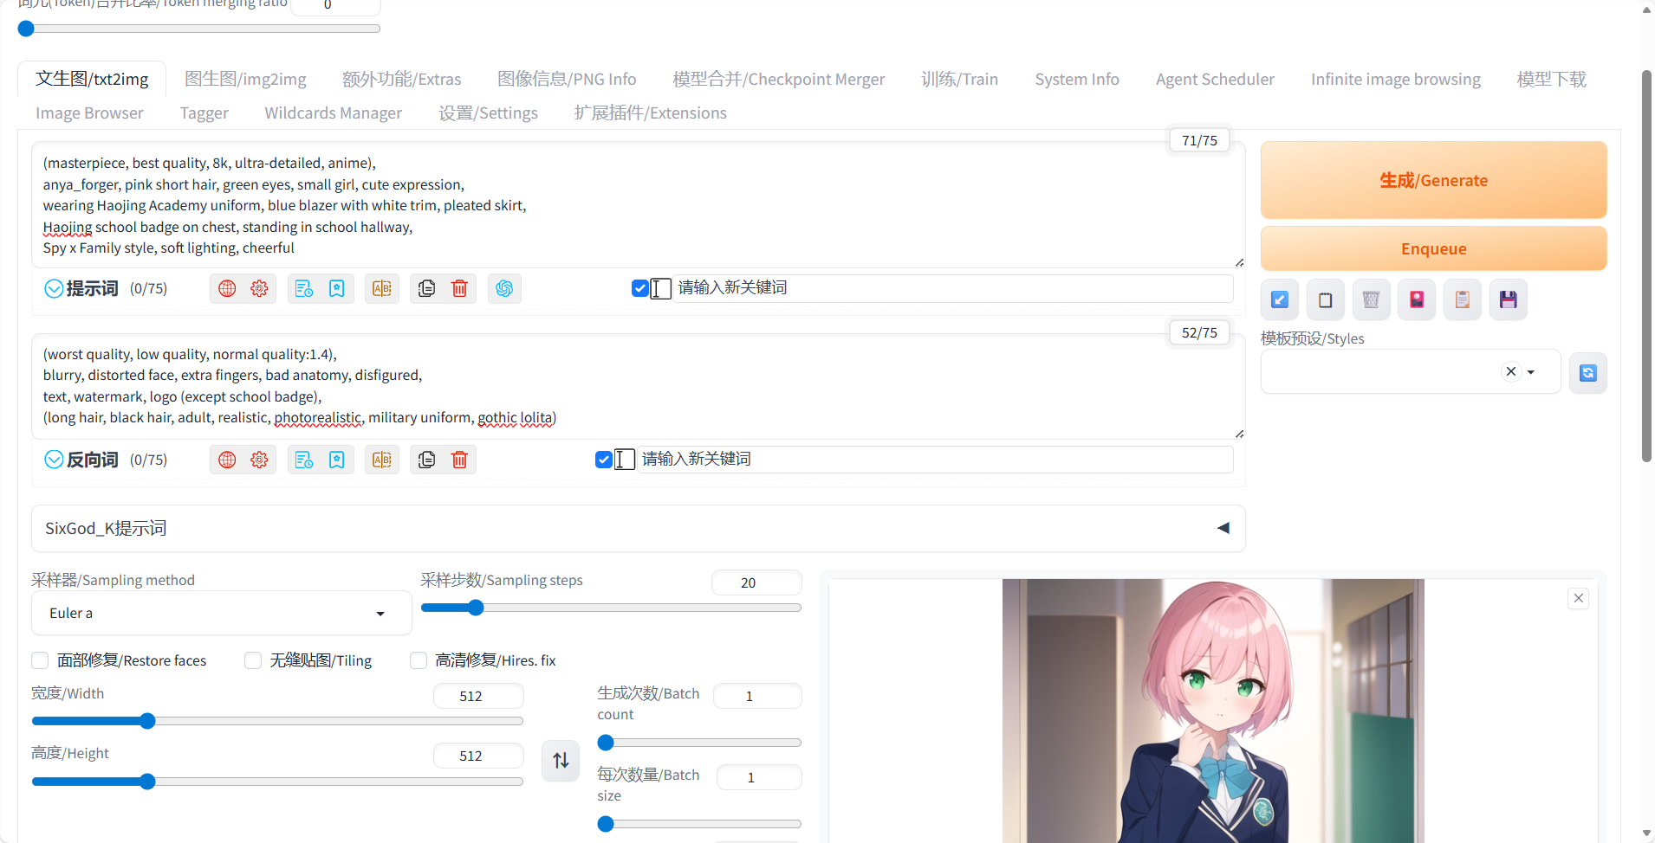The image size is (1655, 843).
Task: Open the 采样器/Sampling method dropdown
Action: pos(221,613)
